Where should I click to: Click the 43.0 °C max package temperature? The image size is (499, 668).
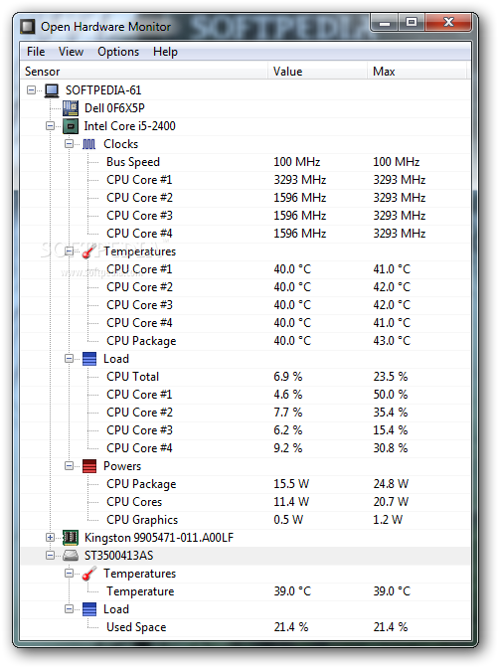coord(392,341)
